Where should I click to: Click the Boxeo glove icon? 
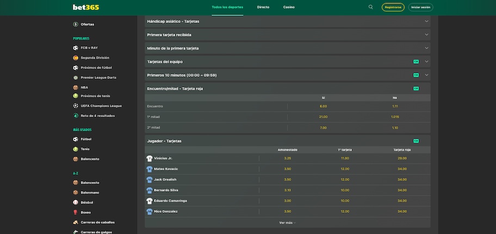(76, 212)
